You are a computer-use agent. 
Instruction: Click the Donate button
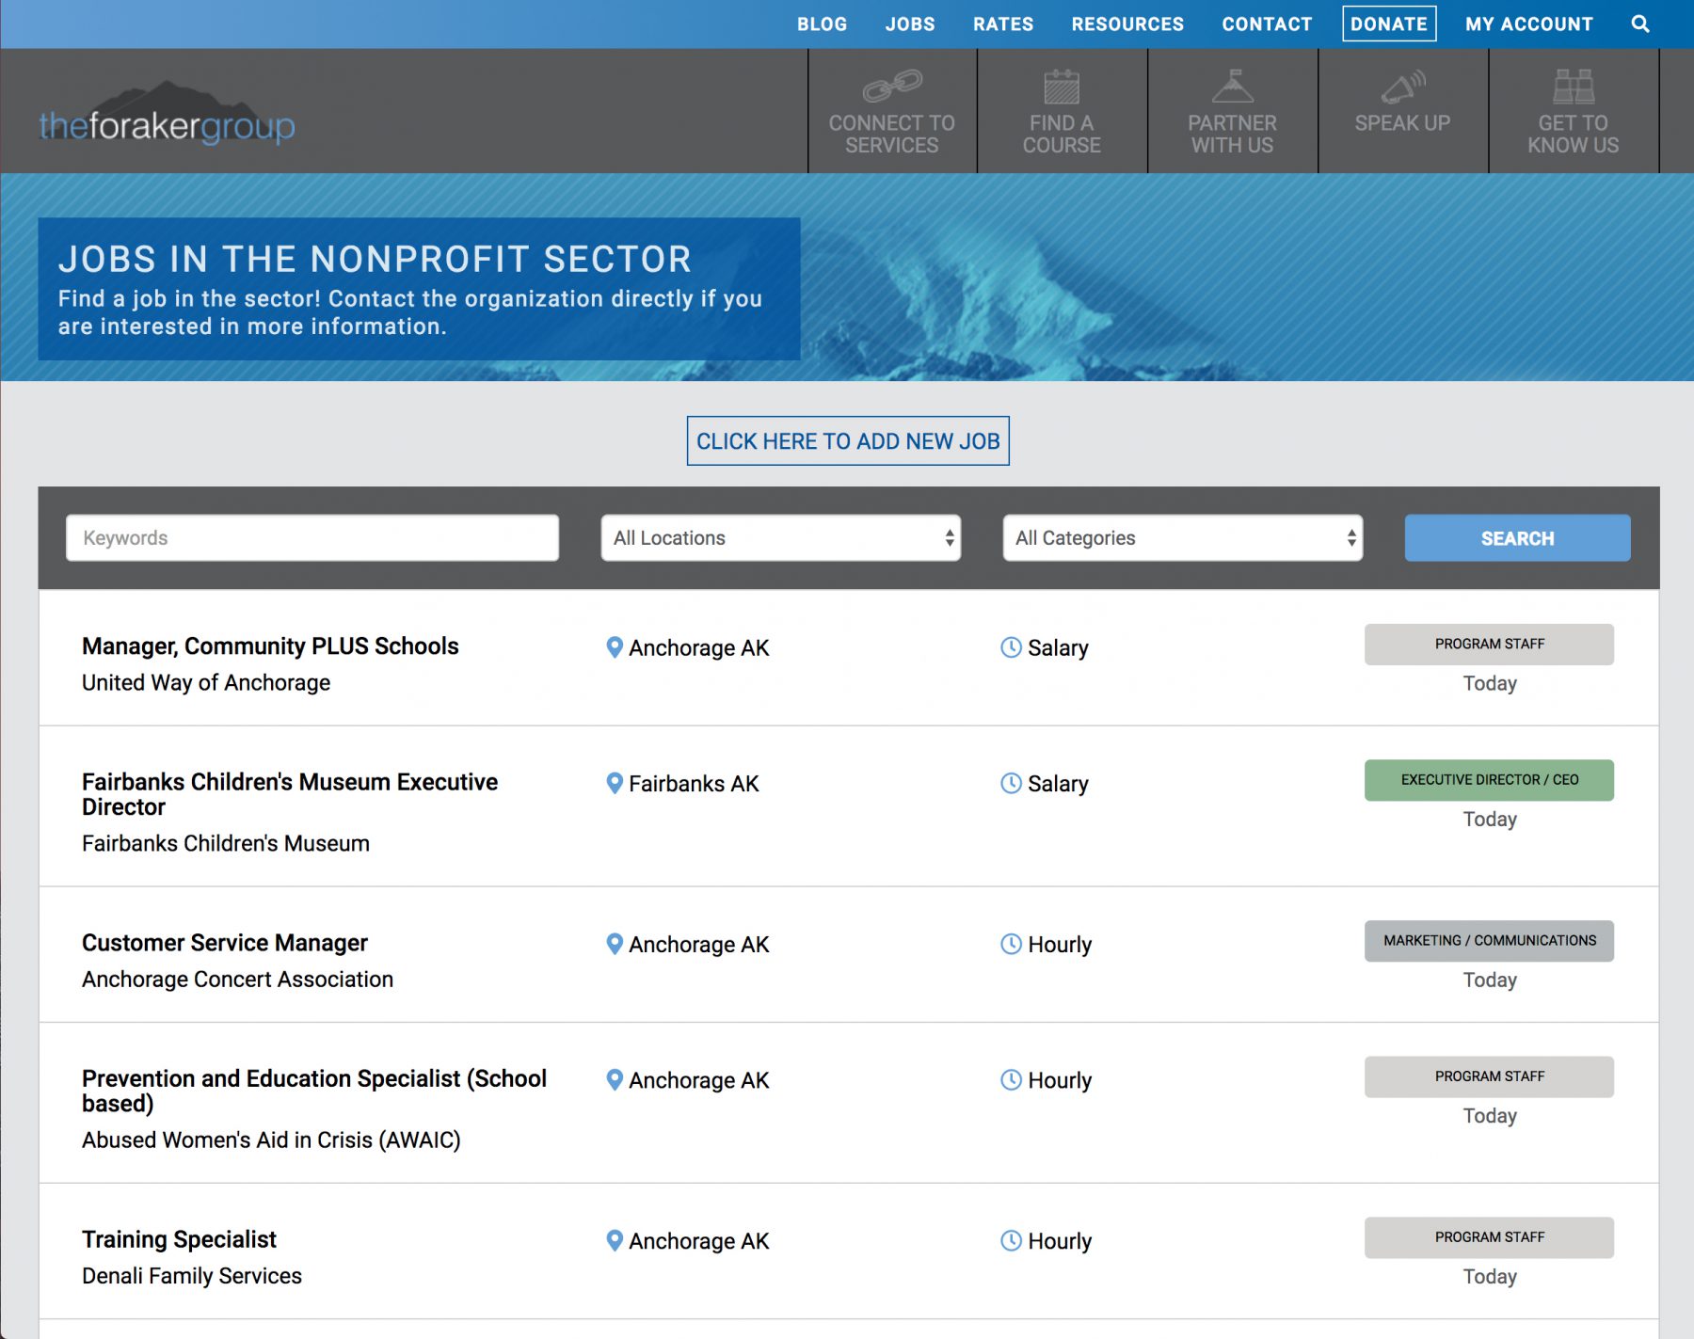(x=1389, y=24)
